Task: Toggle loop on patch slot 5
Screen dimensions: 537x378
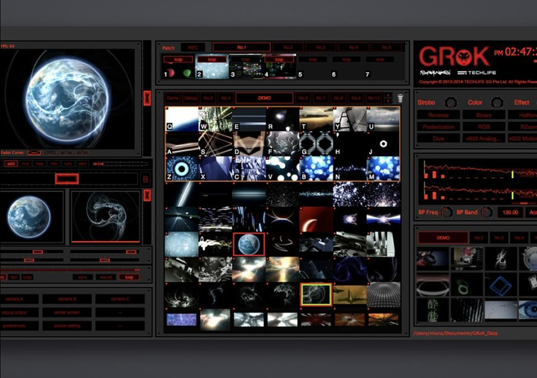Action: coord(313,60)
